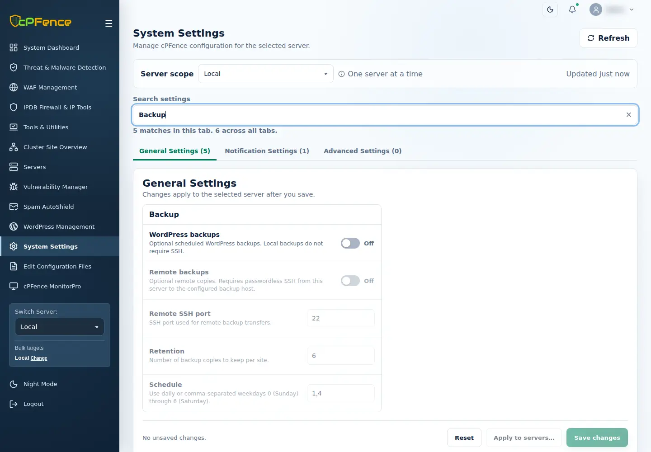
Task: Click the cPFence MonitorPro screen icon
Action: 14,286
